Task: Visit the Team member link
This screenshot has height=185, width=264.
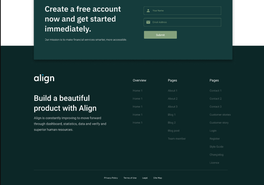Action: tap(177, 139)
